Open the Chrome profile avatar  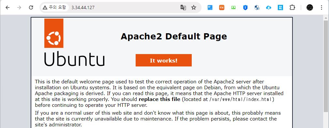[x=310, y=7]
